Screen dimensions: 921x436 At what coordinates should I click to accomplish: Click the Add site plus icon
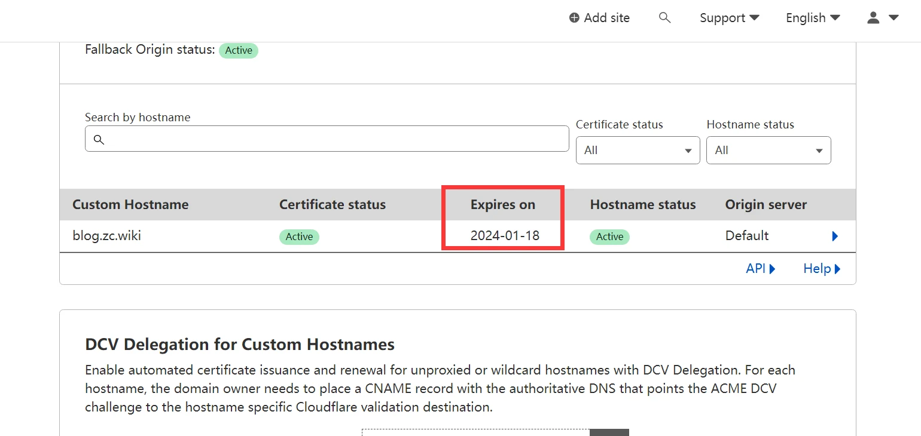[x=574, y=18]
